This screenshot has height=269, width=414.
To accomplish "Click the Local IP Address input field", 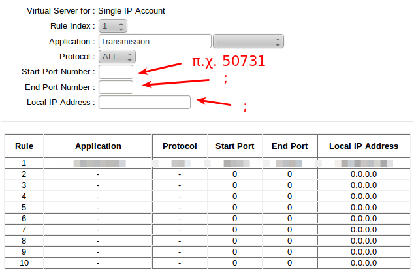I will (144, 102).
